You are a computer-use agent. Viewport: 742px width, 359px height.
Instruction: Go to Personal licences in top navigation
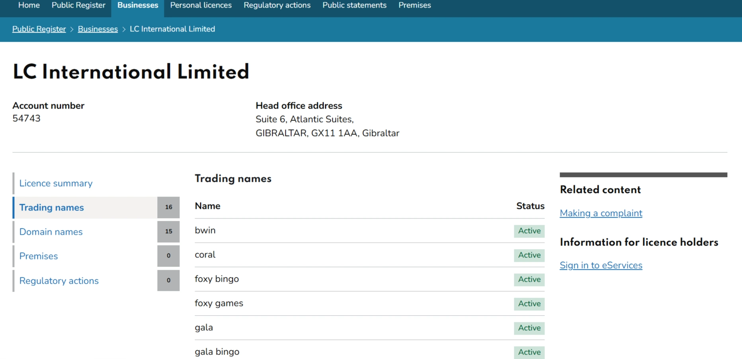click(201, 5)
